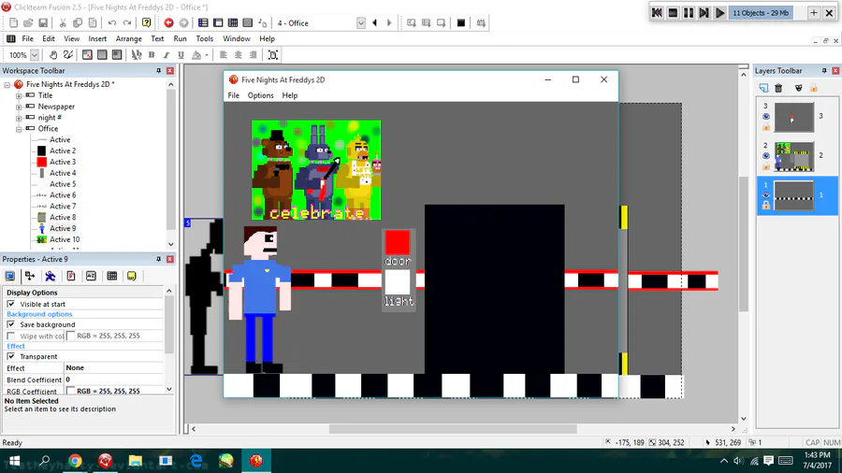Open the 100% zoom dropdown

click(x=35, y=55)
